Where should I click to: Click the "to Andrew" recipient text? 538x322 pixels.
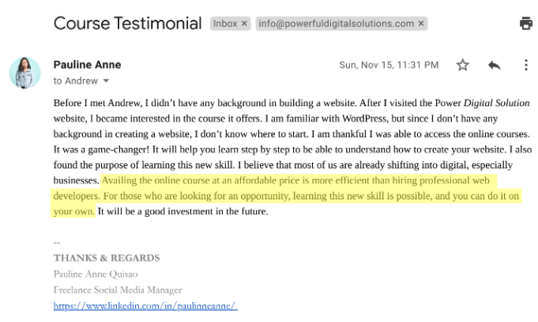click(76, 81)
